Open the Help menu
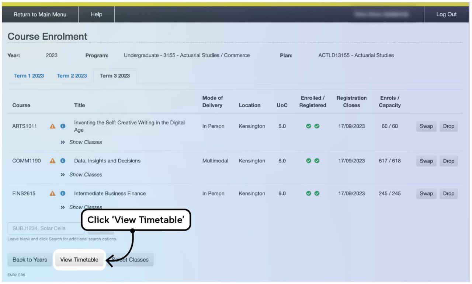Viewport: 472px width, 284px height. [96, 14]
